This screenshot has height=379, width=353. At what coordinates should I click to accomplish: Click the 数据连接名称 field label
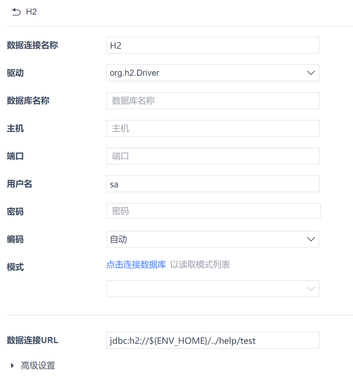(x=32, y=45)
